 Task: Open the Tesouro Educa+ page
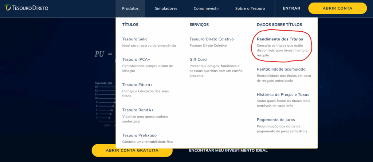[x=137, y=85]
